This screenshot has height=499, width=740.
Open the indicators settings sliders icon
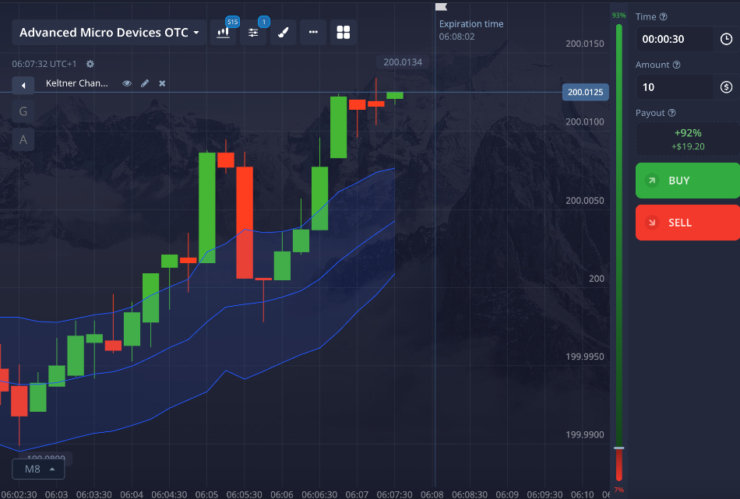(253, 33)
